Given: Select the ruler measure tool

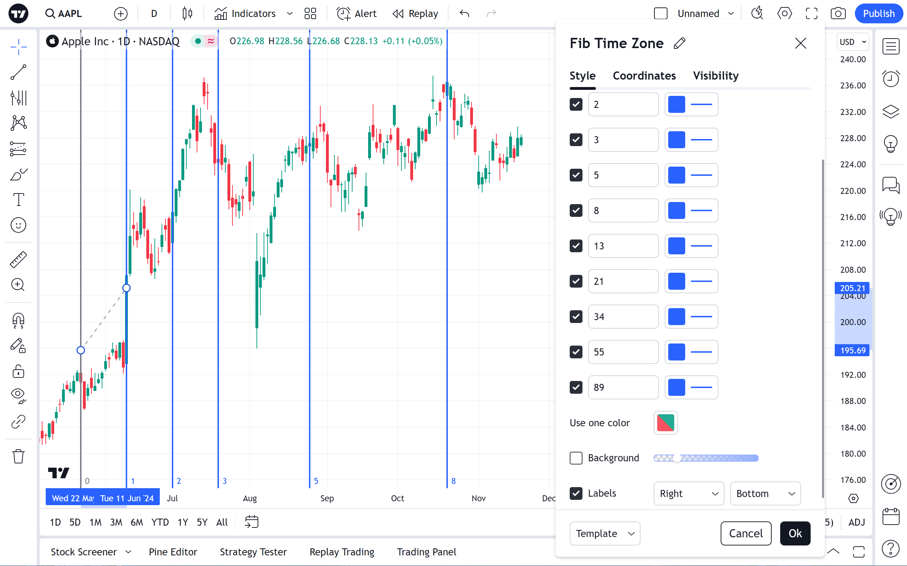Looking at the screenshot, I should click(18, 259).
